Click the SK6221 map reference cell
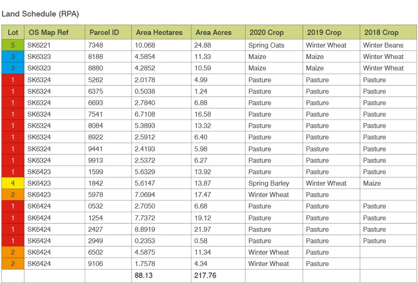The height and width of the screenshot is (283, 418). pos(55,45)
